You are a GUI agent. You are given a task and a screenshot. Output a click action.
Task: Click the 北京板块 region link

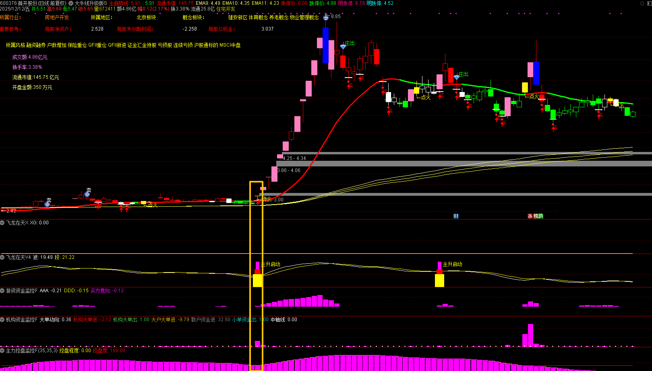point(146,18)
